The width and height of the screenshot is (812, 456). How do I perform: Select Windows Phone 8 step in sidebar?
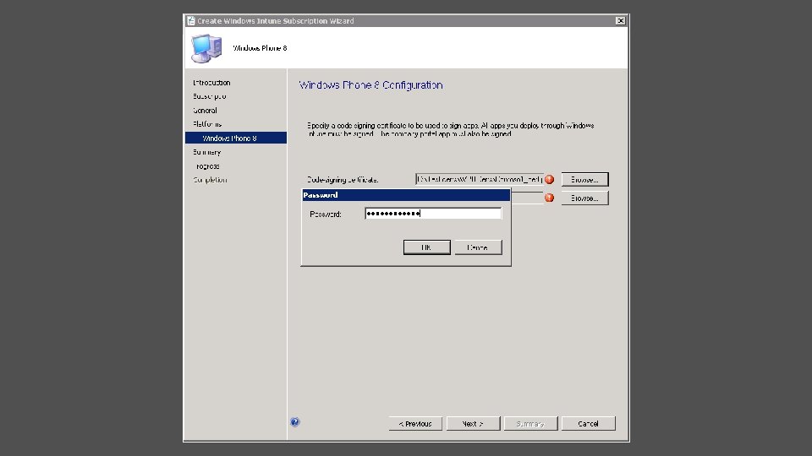(x=236, y=138)
